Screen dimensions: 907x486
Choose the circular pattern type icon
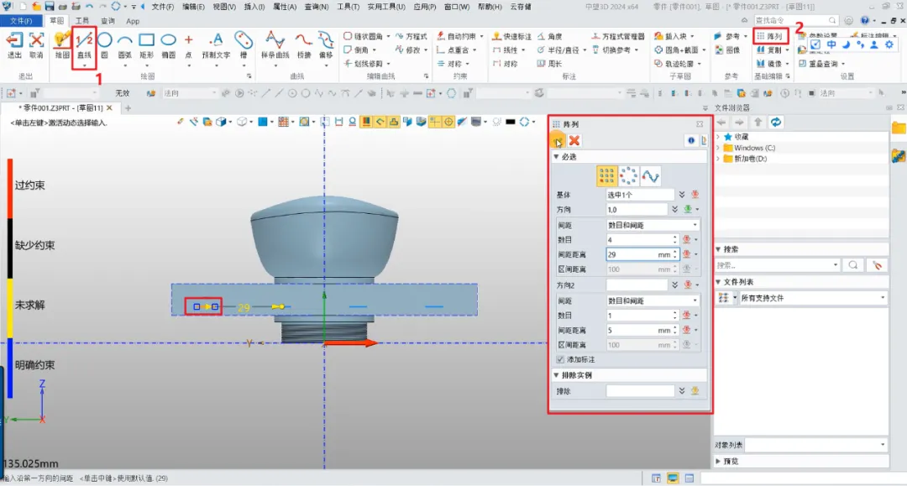[628, 175]
